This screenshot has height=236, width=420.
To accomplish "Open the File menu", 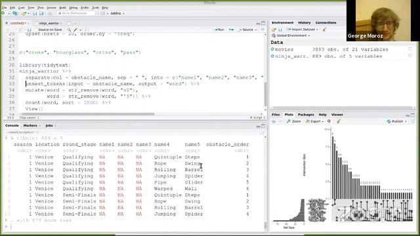I will coord(5,8).
